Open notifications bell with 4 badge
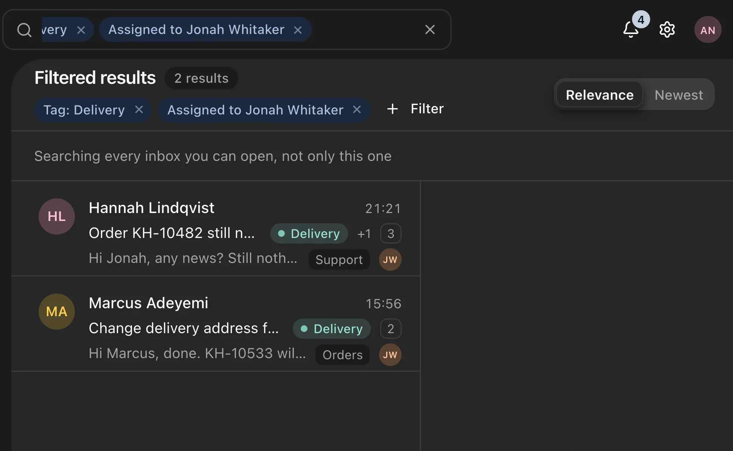Viewport: 733px width, 451px height. click(631, 29)
